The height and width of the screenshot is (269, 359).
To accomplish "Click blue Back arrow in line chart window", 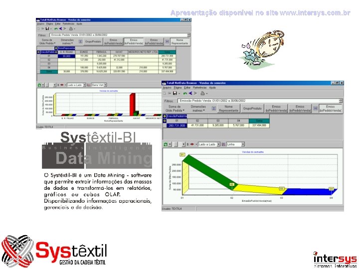I will (x=190, y=93).
